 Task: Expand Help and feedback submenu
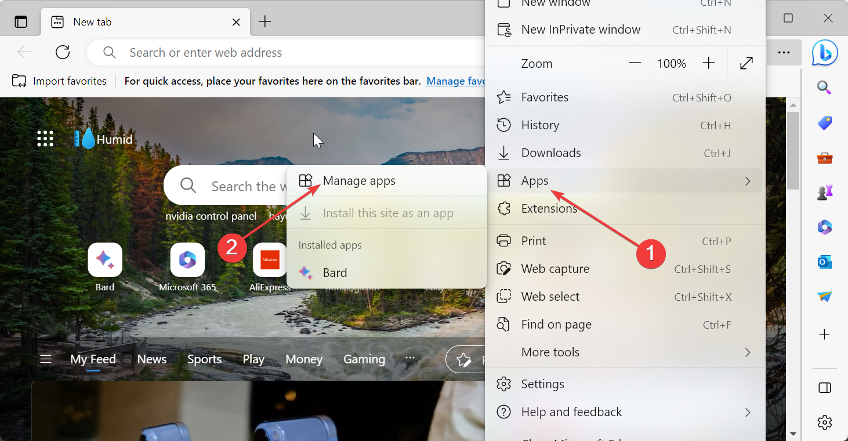[625, 412]
